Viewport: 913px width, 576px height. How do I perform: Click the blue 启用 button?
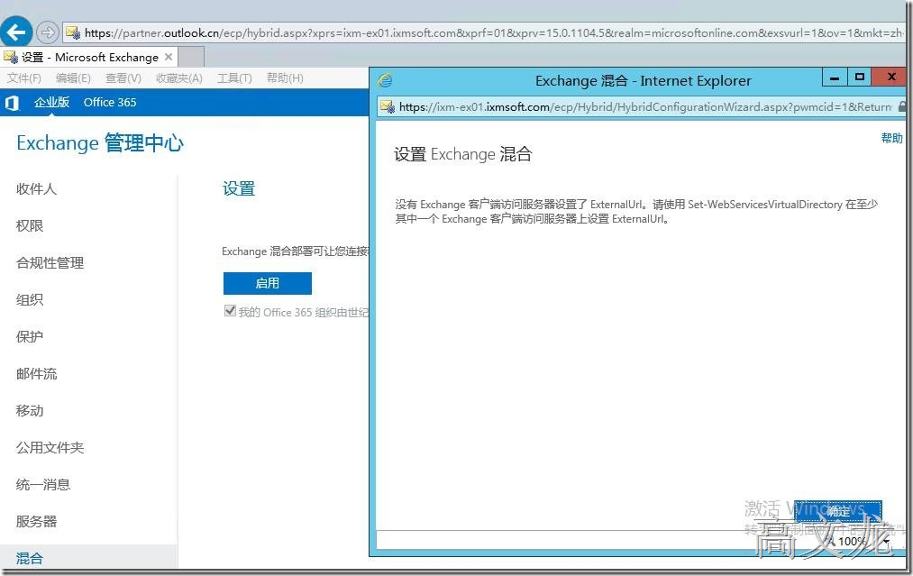(268, 283)
